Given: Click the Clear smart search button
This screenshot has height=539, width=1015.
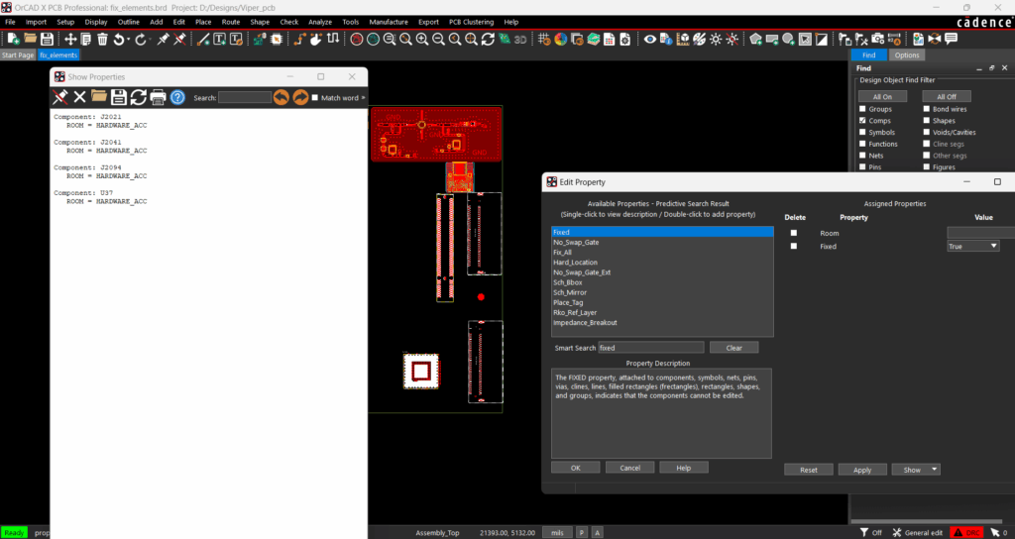Looking at the screenshot, I should click(x=734, y=348).
